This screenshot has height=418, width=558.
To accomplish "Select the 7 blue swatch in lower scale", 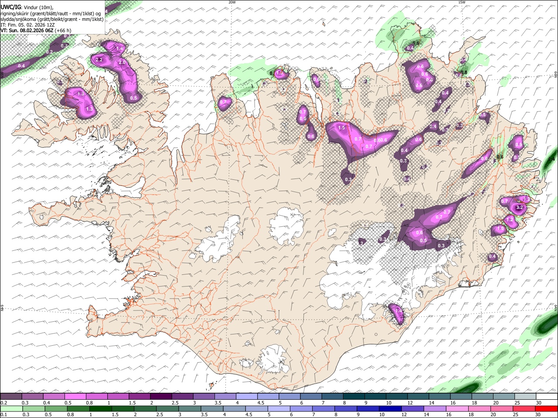I will click(x=323, y=408).
